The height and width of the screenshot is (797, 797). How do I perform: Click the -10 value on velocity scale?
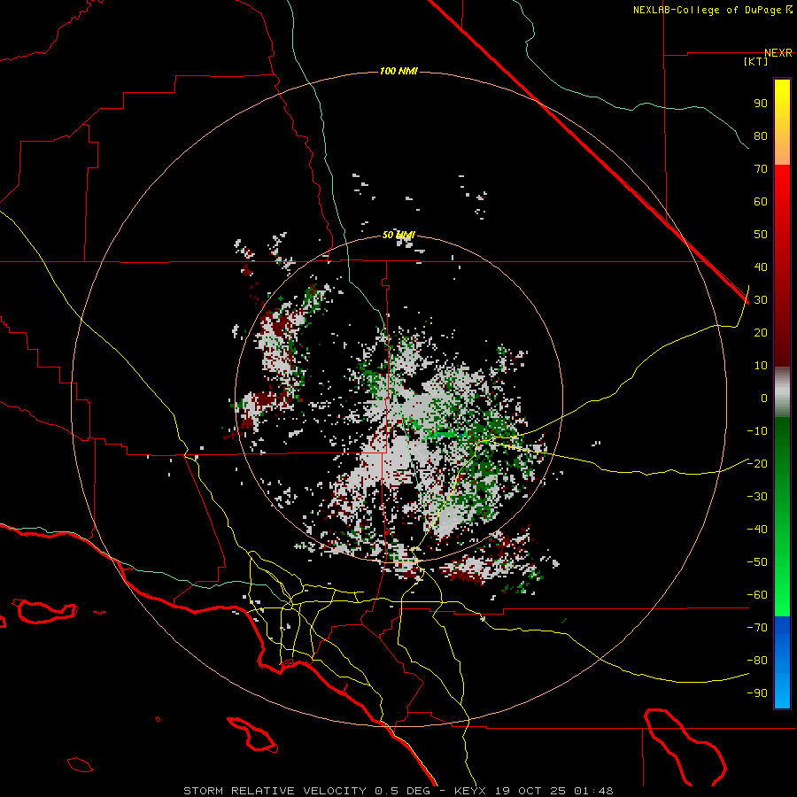pos(757,431)
